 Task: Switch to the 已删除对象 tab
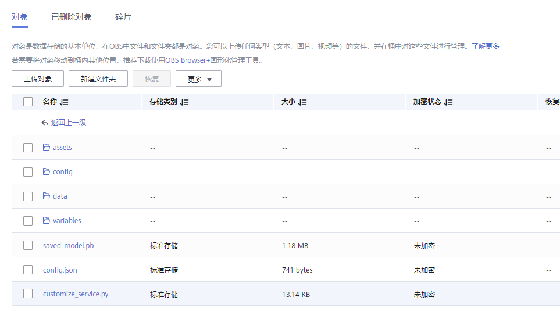[x=72, y=17]
